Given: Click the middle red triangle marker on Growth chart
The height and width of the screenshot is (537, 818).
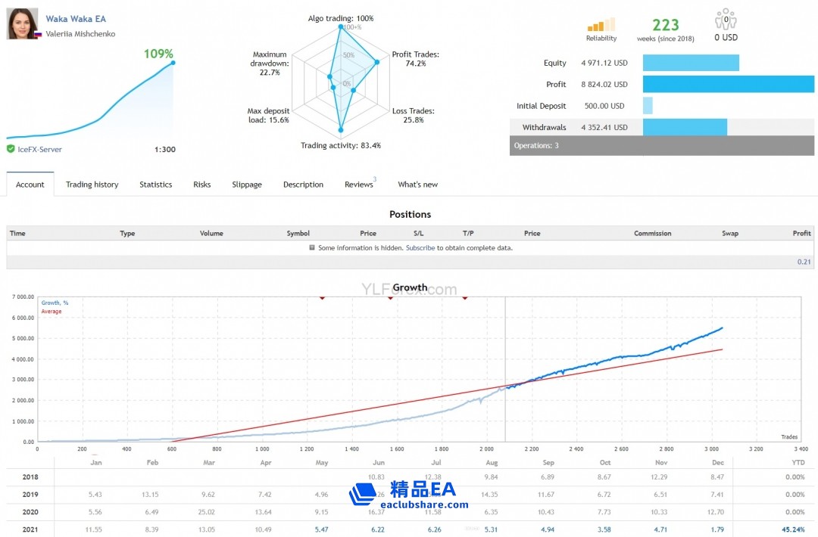Looking at the screenshot, I should (391, 298).
